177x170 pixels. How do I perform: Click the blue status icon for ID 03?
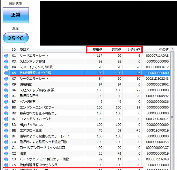(x=6, y=61)
